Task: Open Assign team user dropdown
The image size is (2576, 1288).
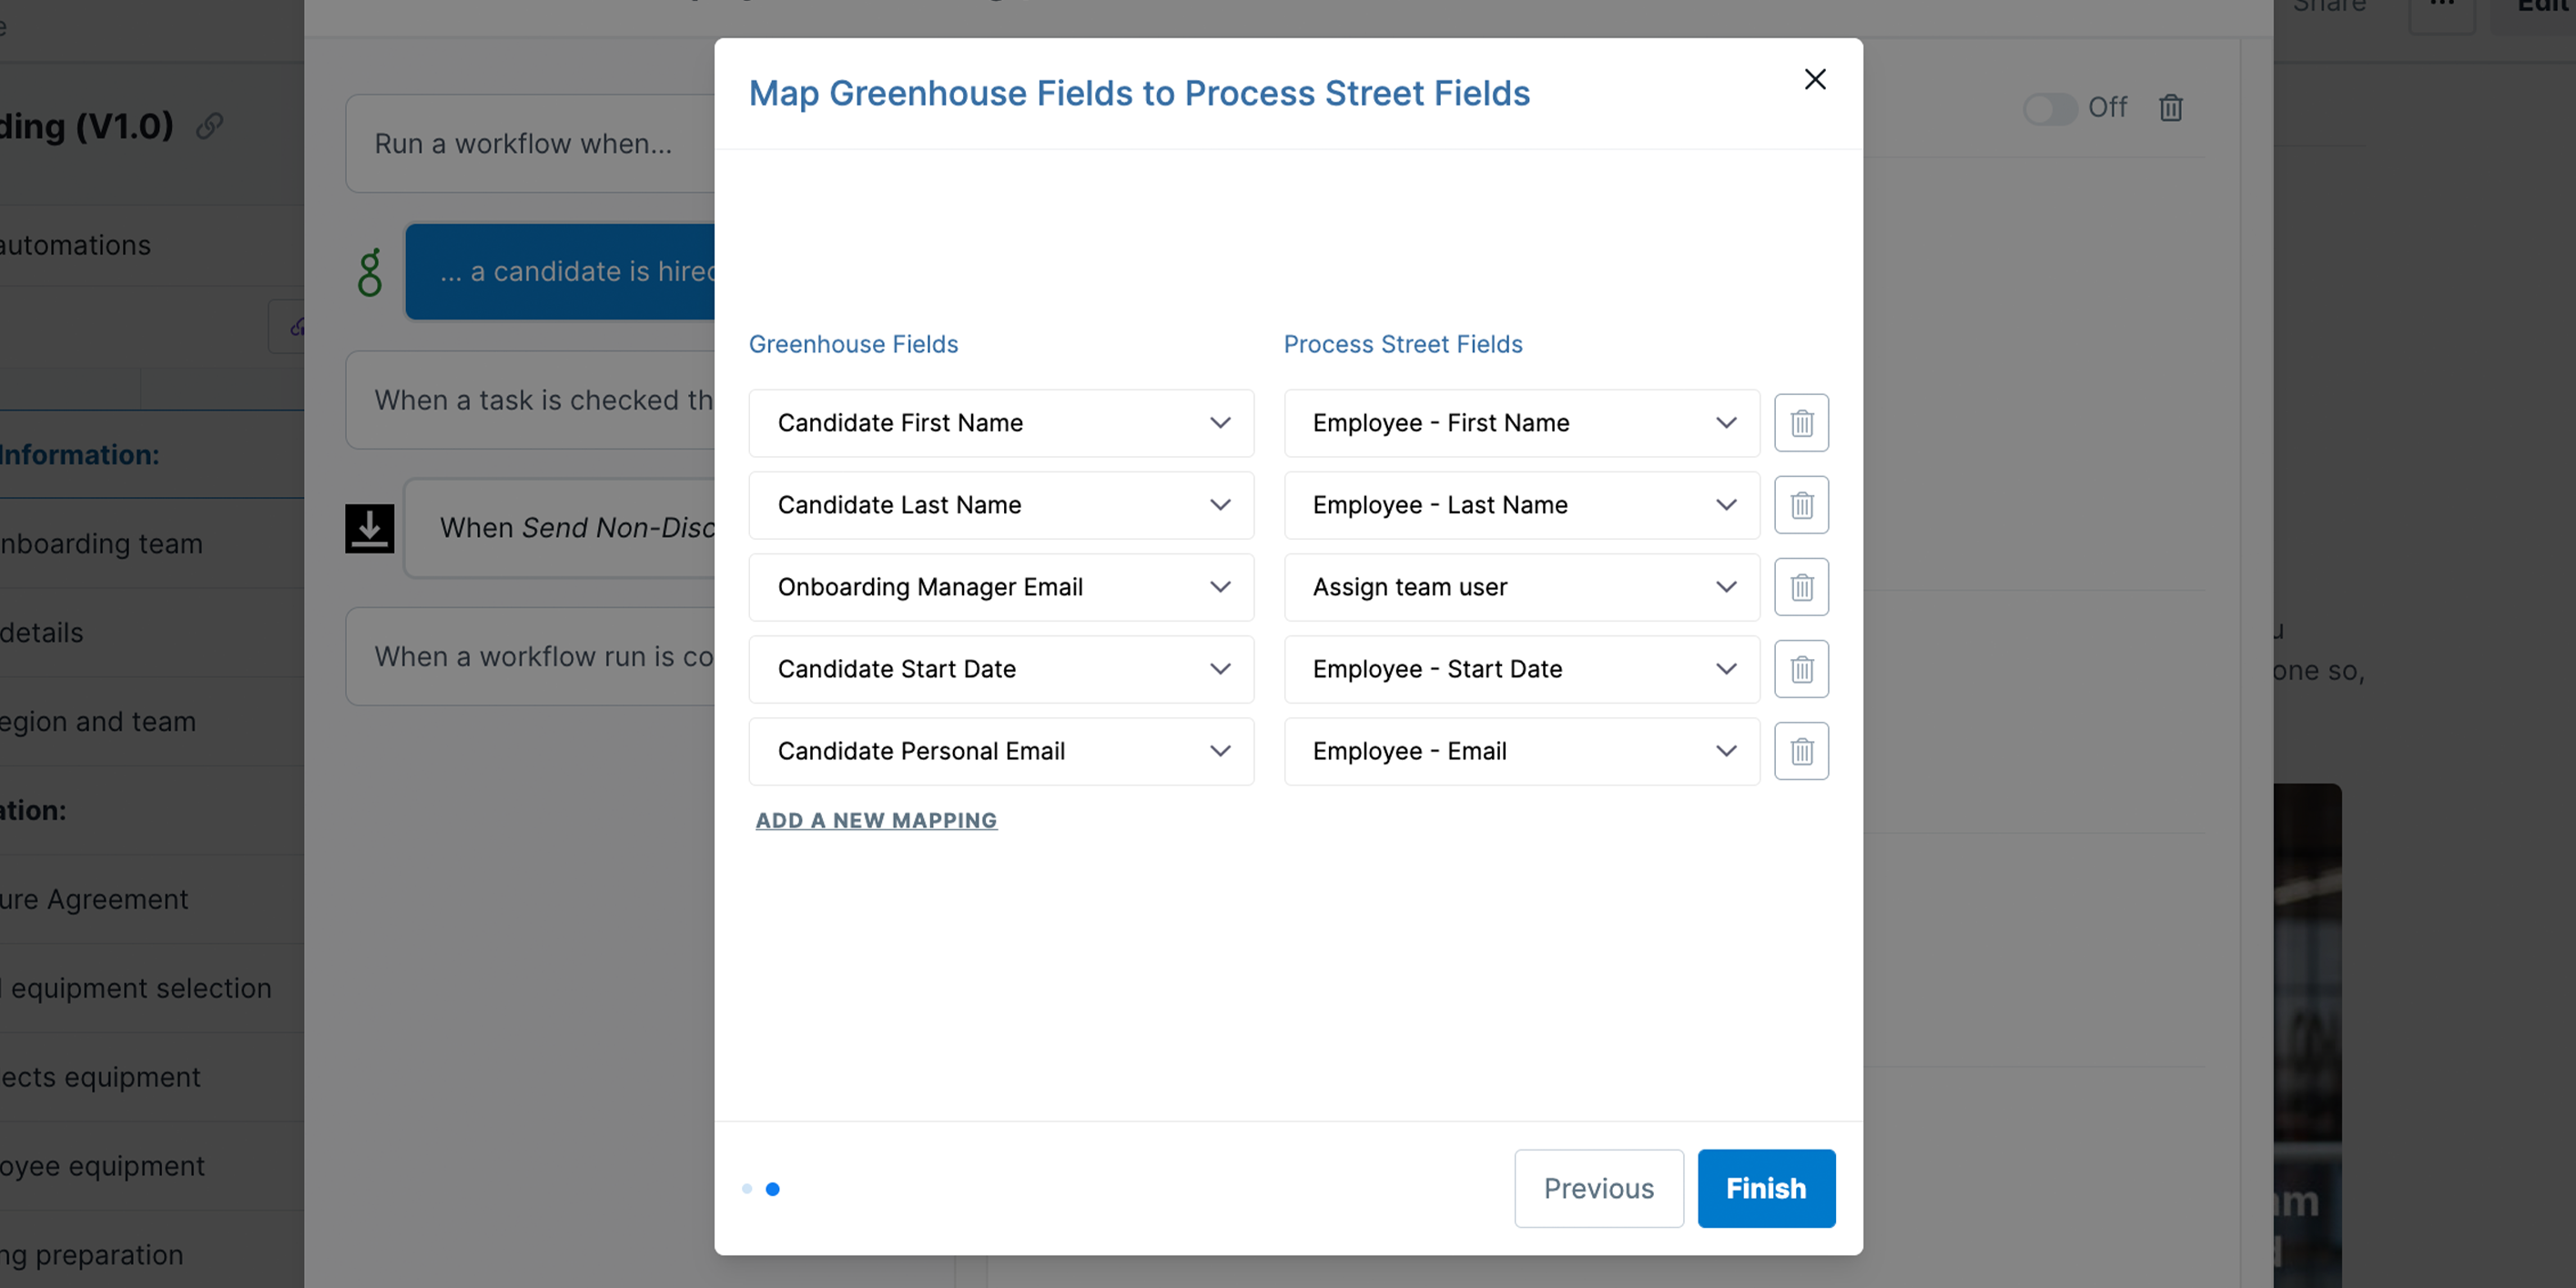Action: (x=1521, y=587)
